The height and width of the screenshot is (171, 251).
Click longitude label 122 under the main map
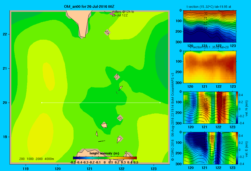tap(121, 168)
